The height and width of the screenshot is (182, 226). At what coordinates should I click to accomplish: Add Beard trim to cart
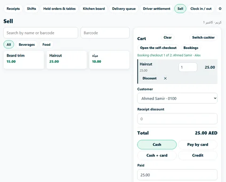tap(24, 60)
